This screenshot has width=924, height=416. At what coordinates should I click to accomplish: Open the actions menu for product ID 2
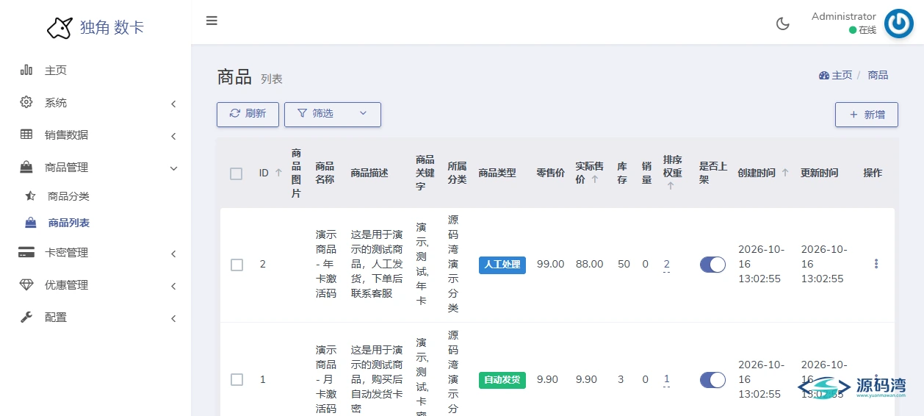tap(876, 264)
